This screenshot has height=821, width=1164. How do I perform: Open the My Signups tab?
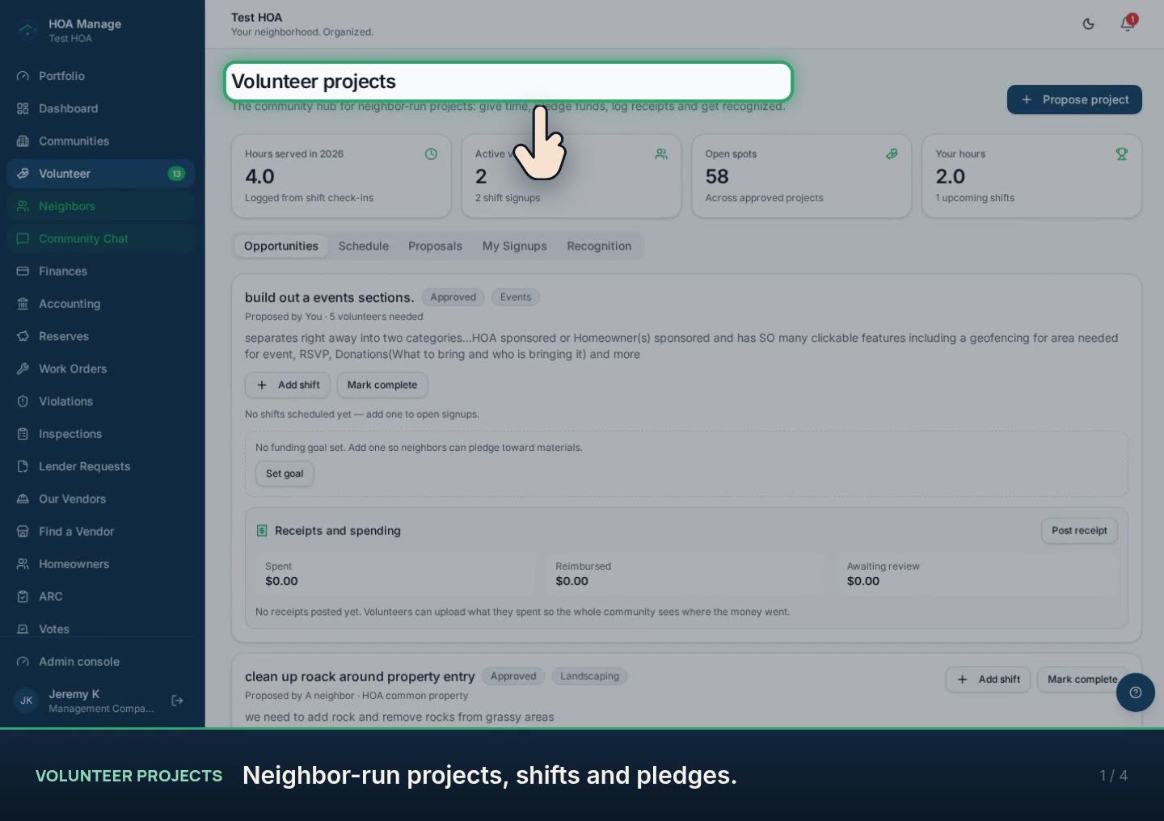coord(514,246)
